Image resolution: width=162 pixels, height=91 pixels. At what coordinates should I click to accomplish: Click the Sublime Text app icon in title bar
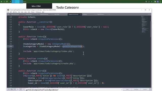pyautogui.click(x=8, y=10)
